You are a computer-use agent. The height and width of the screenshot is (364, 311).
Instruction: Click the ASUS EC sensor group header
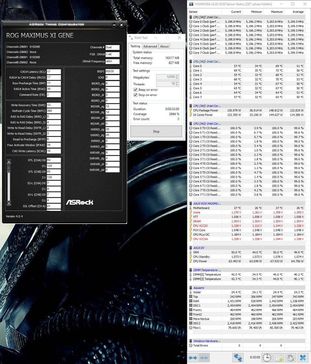[247, 248]
